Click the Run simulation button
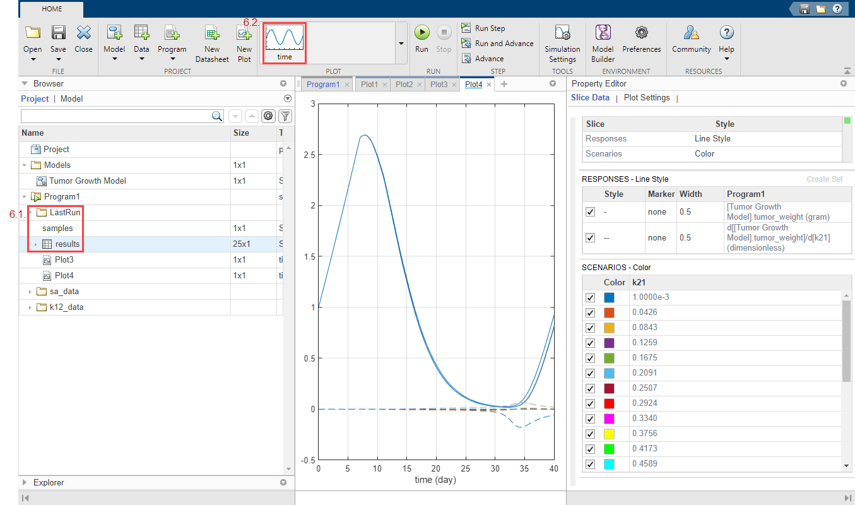855x505 pixels. click(422, 33)
